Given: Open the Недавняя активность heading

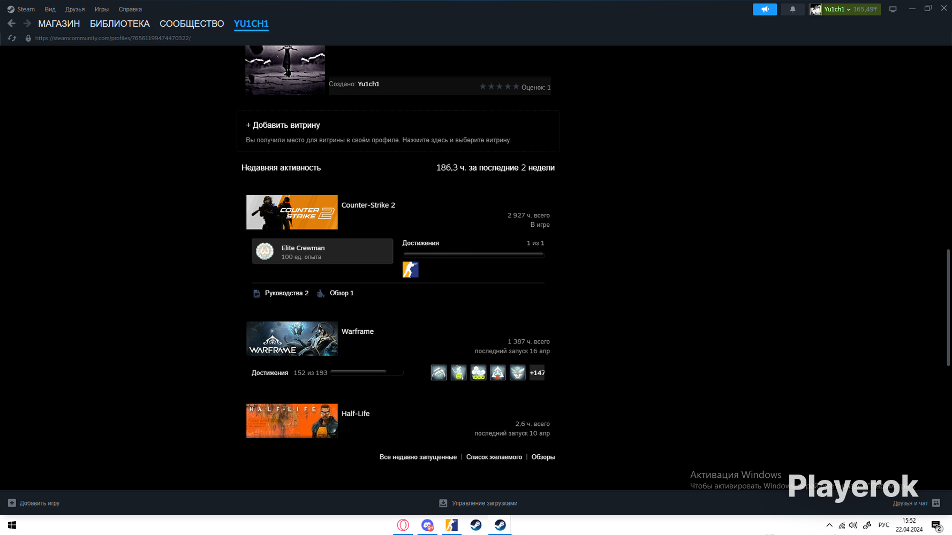Looking at the screenshot, I should click(281, 167).
